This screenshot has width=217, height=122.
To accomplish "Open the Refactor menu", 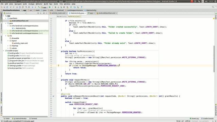I will [x=39, y=4].
